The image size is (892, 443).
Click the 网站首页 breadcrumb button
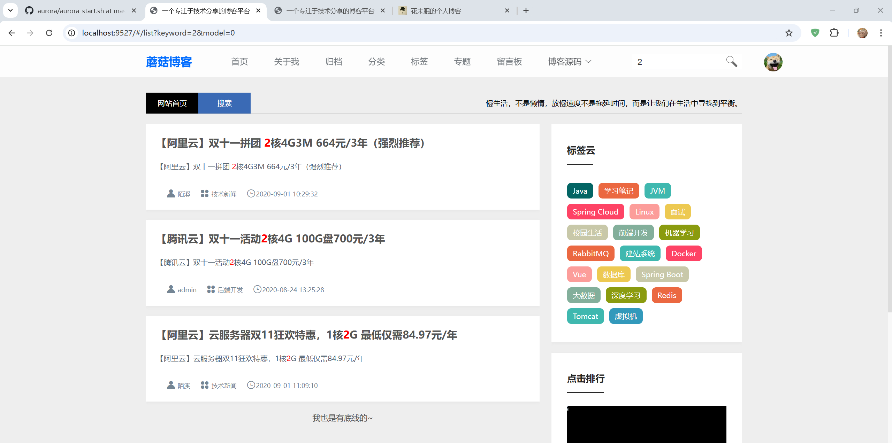(172, 103)
